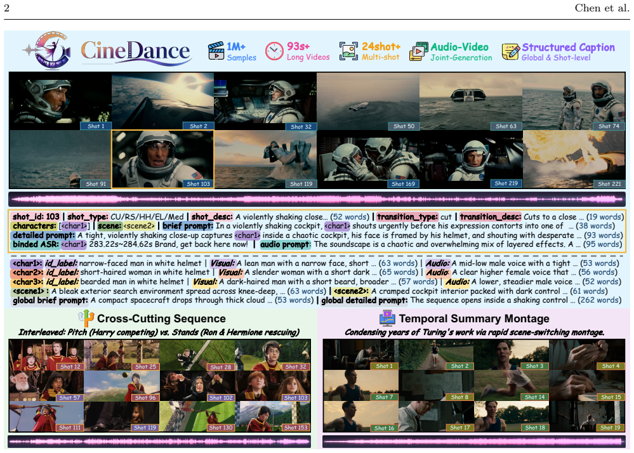Image resolution: width=634 pixels, height=453 pixels.
Task: Select montage Shot 1 man at desk thumbnail
Action: coord(360,355)
